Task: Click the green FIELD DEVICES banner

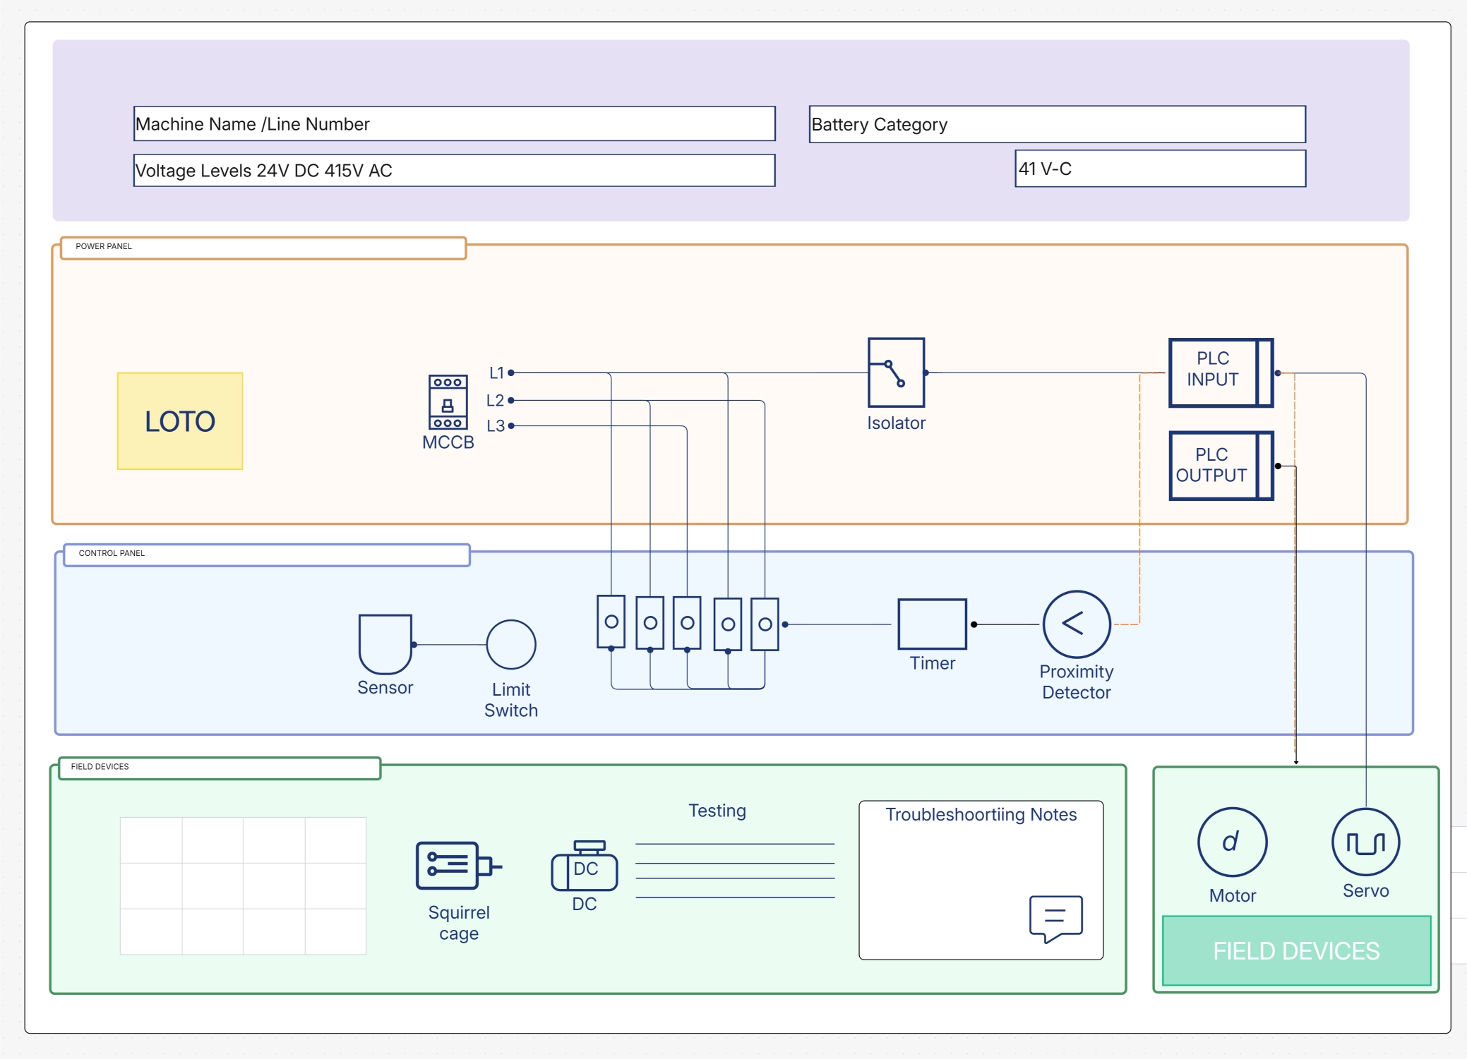Action: point(1295,950)
